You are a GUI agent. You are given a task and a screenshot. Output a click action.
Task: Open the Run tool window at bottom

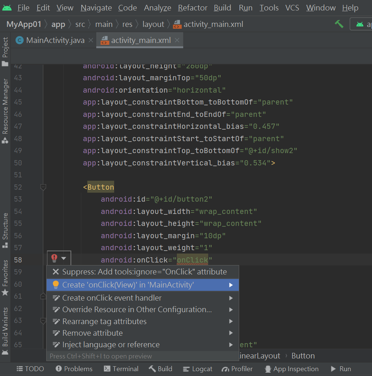[341, 369]
